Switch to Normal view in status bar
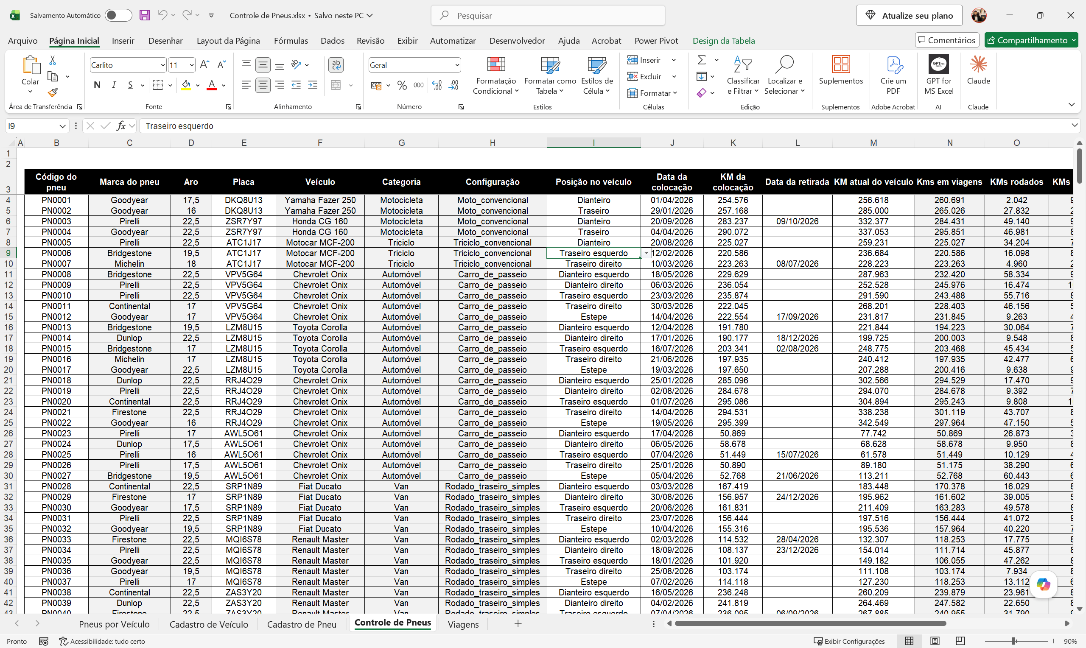This screenshot has width=1086, height=648. pyautogui.click(x=909, y=641)
